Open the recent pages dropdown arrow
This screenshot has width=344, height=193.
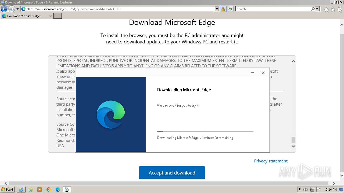(x=18, y=9)
